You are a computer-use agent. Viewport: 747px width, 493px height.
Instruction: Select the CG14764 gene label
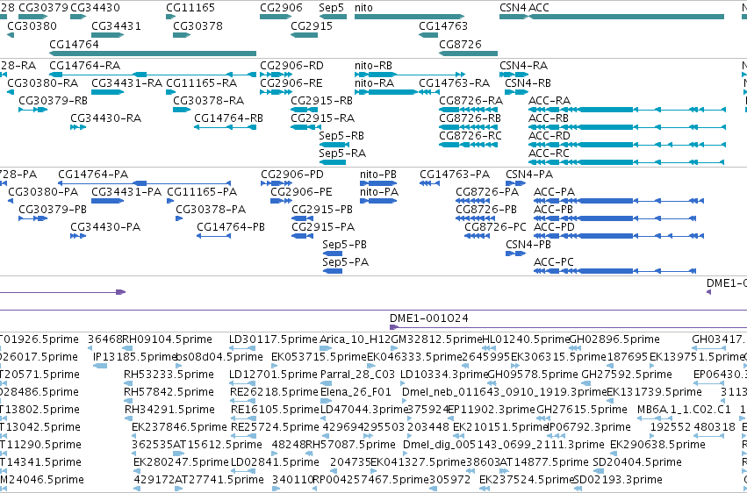pos(74,44)
